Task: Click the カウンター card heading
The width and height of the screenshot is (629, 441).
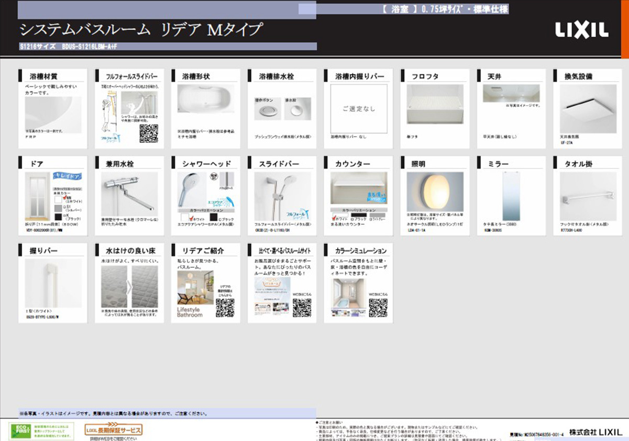Action: click(353, 164)
